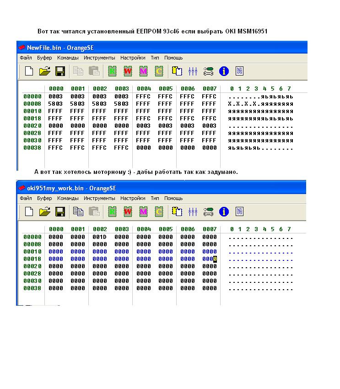Image resolution: width=340 pixels, height=389 pixels.
Task: Open Файл menu in oki951my_work.bin window
Action: pyautogui.click(x=26, y=198)
